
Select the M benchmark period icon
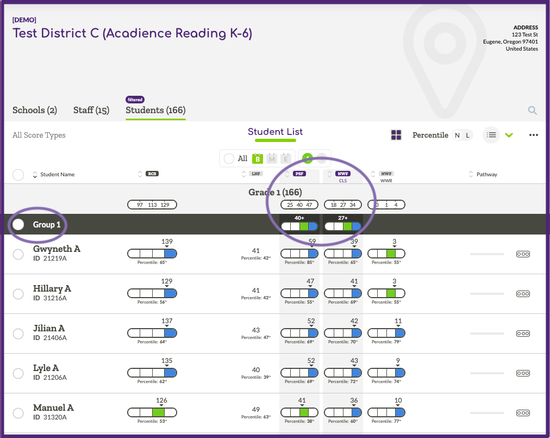click(x=272, y=158)
